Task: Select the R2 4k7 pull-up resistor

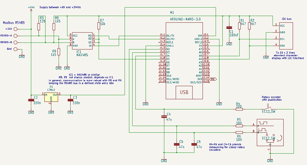Action: click(x=249, y=26)
